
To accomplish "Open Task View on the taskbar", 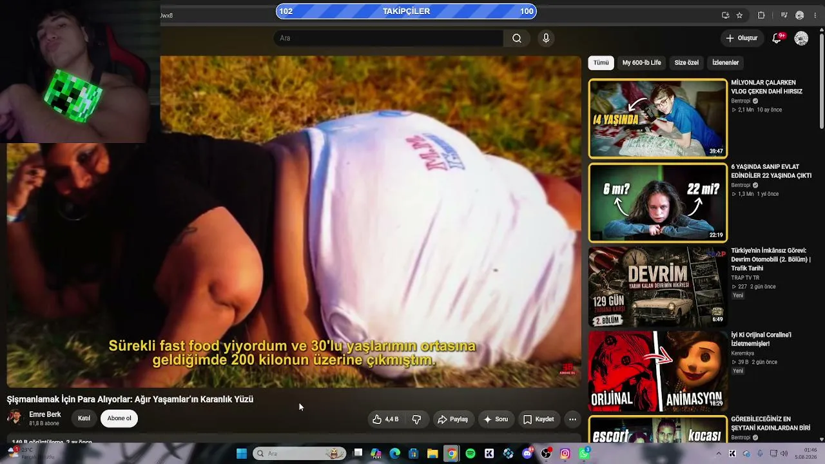I will pyautogui.click(x=358, y=454).
